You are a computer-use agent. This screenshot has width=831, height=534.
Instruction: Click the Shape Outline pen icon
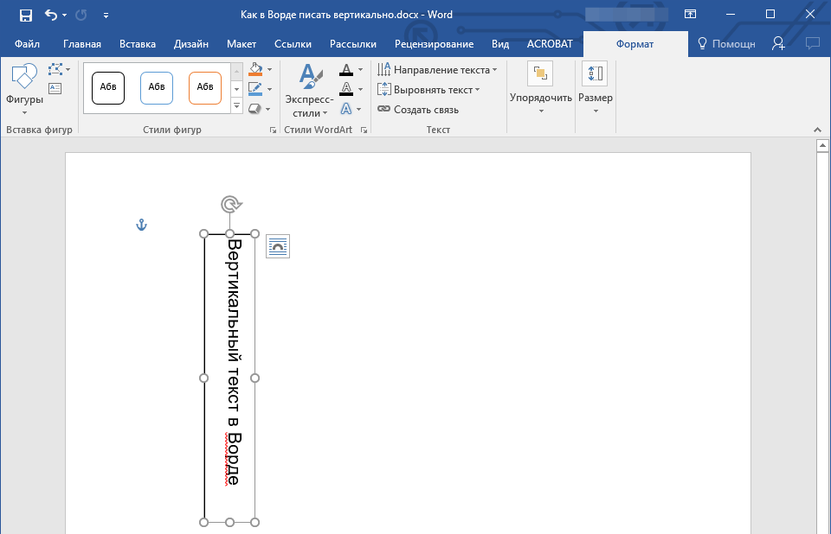pos(255,89)
